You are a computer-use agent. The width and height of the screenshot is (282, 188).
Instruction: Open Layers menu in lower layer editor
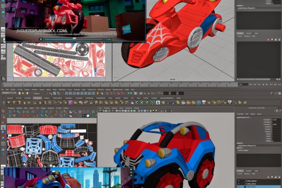click(x=240, y=174)
